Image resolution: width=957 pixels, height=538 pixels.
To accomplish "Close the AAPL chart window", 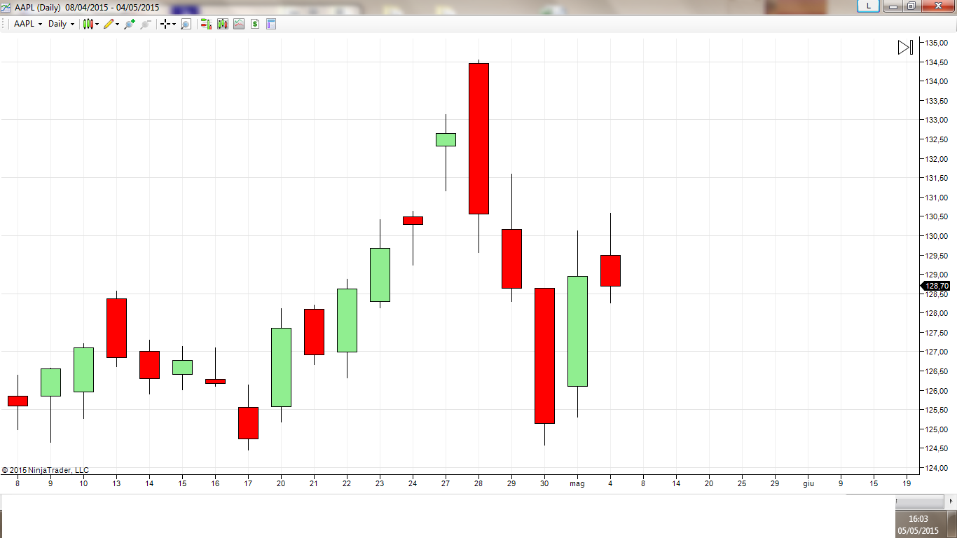I will [937, 6].
